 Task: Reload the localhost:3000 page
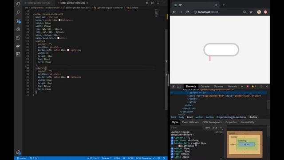(x=187, y=12)
